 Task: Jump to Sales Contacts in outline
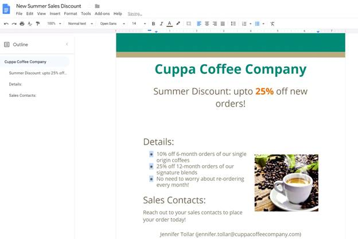point(23,95)
